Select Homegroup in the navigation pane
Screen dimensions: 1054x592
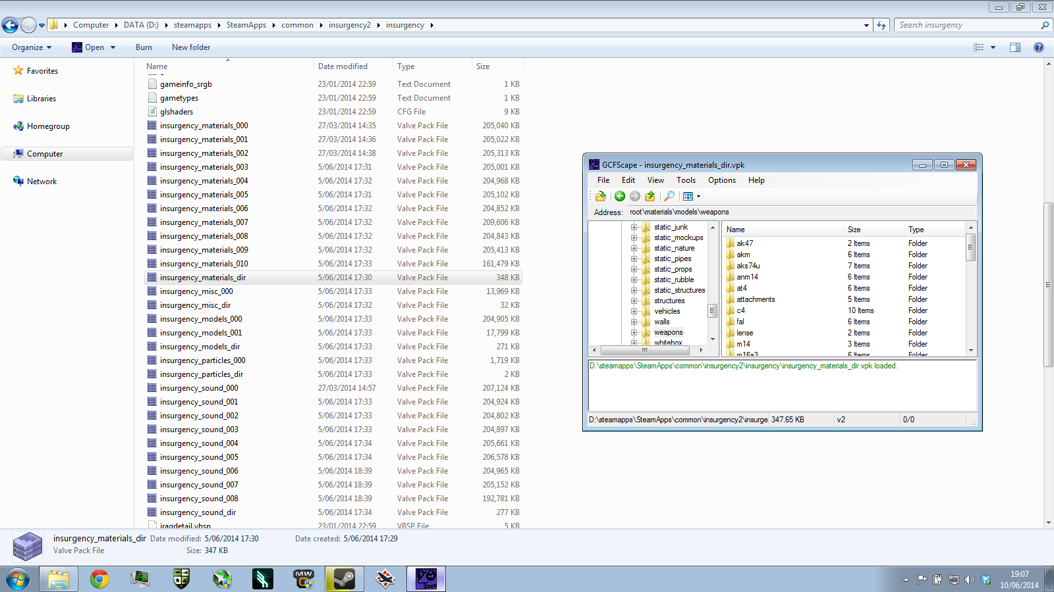48,126
